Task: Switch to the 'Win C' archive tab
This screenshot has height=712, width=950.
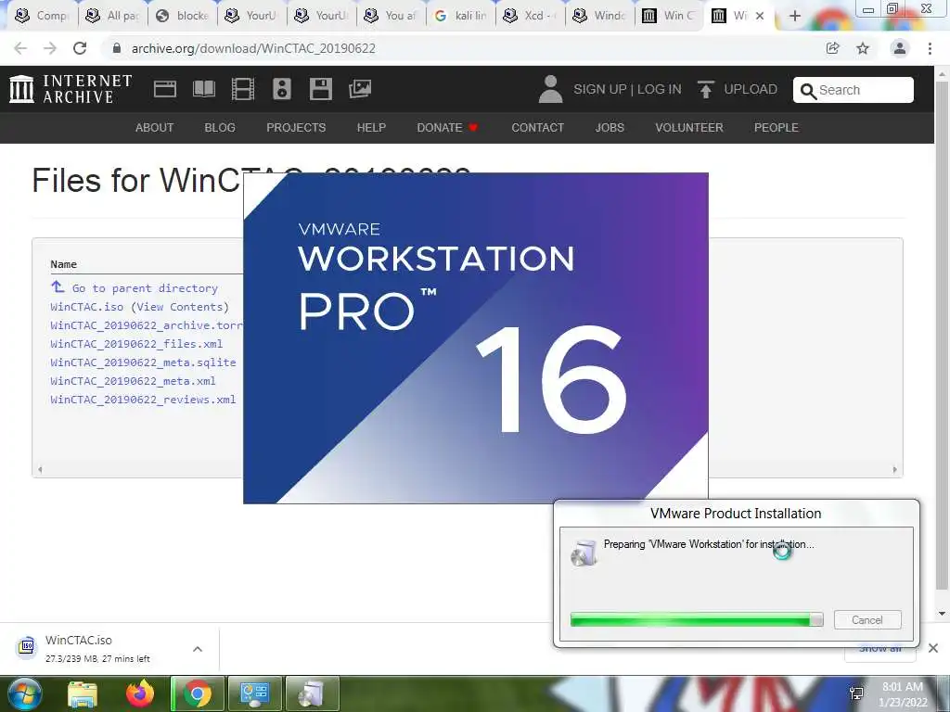Action: tap(669, 16)
